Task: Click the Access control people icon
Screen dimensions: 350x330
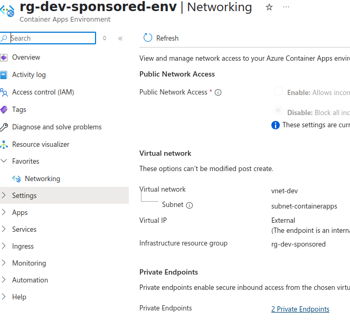Action: (4, 92)
